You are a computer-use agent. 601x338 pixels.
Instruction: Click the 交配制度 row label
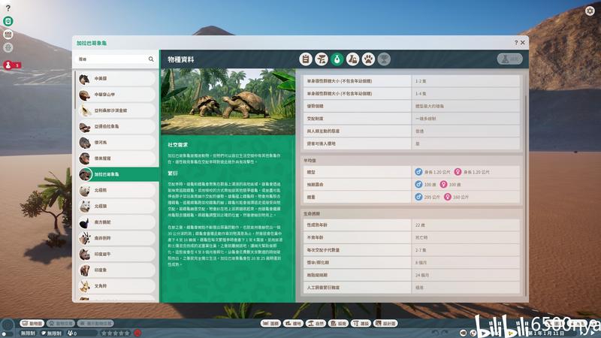pyautogui.click(x=315, y=119)
